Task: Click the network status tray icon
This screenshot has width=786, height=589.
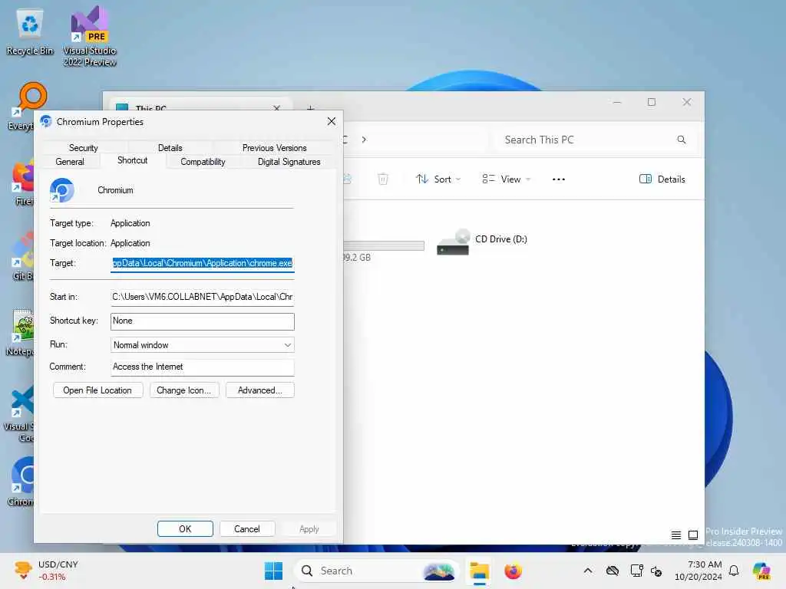Action: (636, 571)
